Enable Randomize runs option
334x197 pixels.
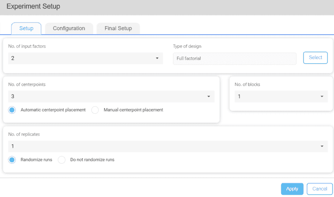tap(12, 160)
